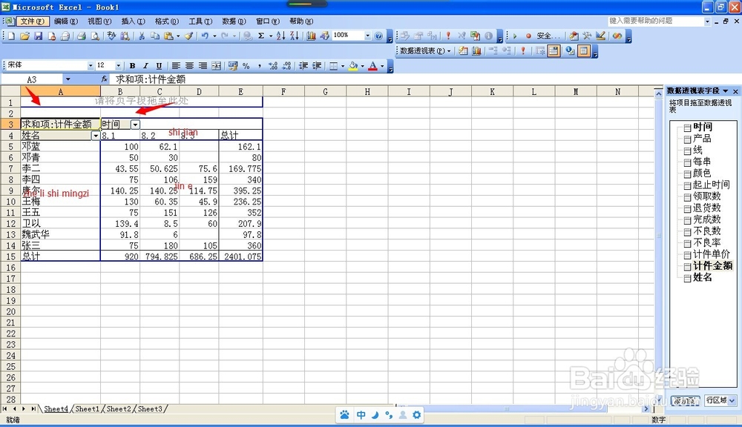The image size is (742, 427).
Task: Toggle Underline formatting
Action: (x=159, y=66)
